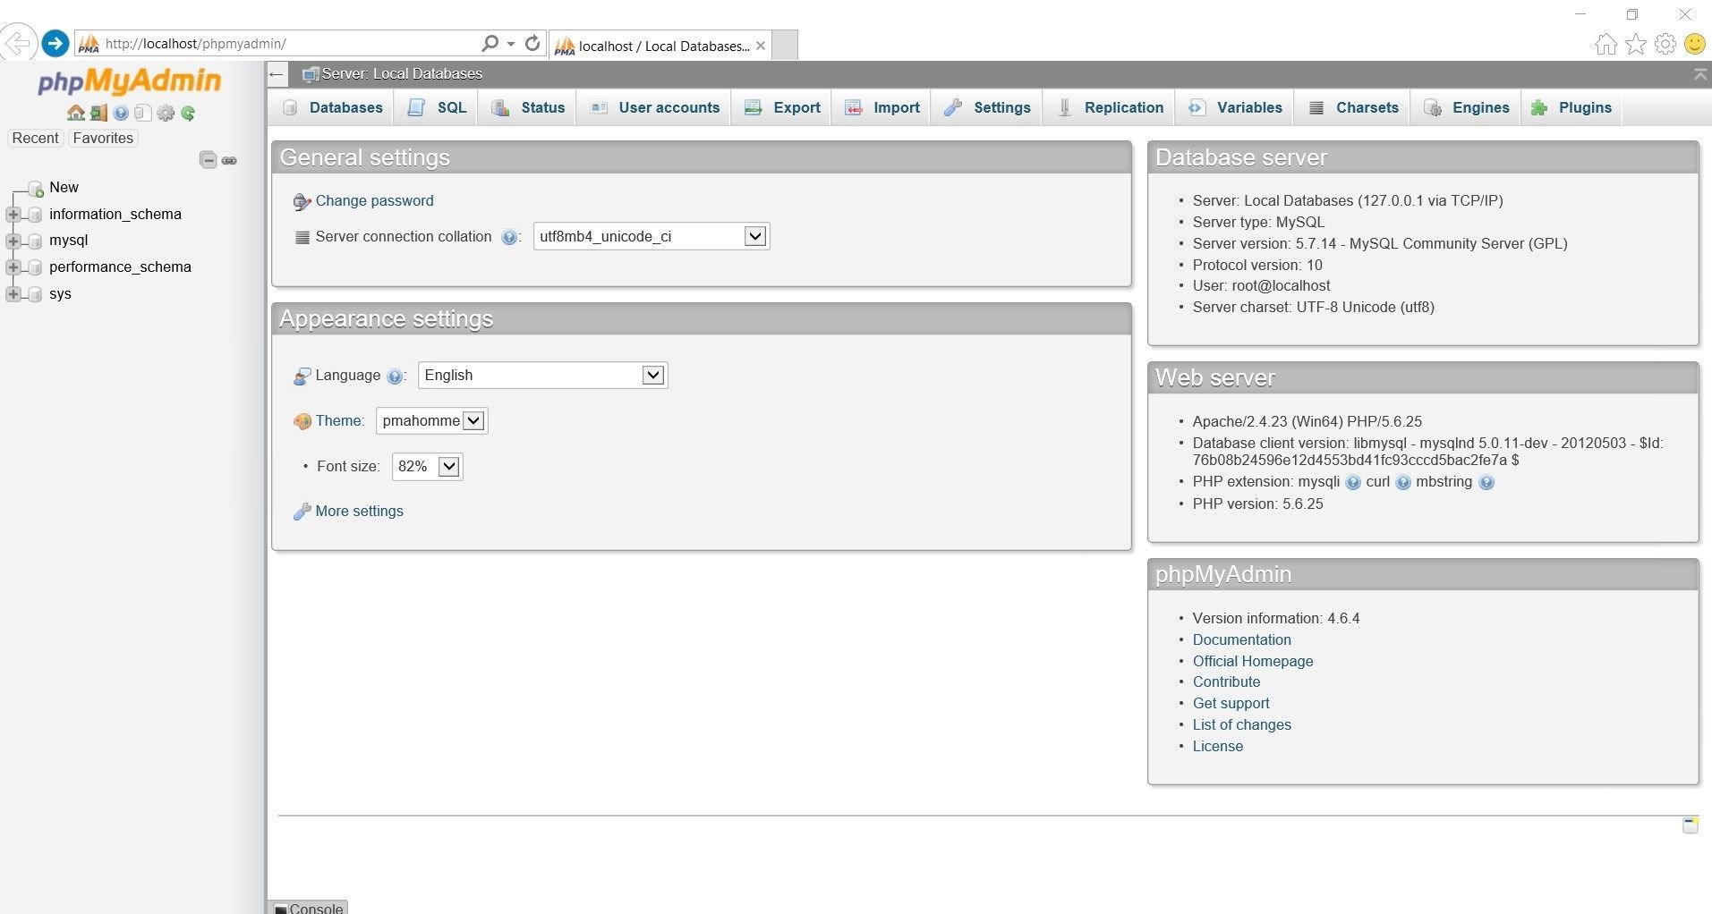Open the Charsets tab
The image size is (1712, 914).
click(x=1354, y=107)
